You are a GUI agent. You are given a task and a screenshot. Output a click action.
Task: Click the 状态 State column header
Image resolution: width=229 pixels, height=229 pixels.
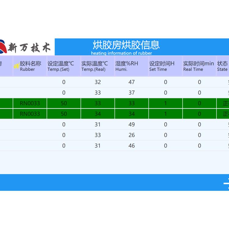(223, 66)
